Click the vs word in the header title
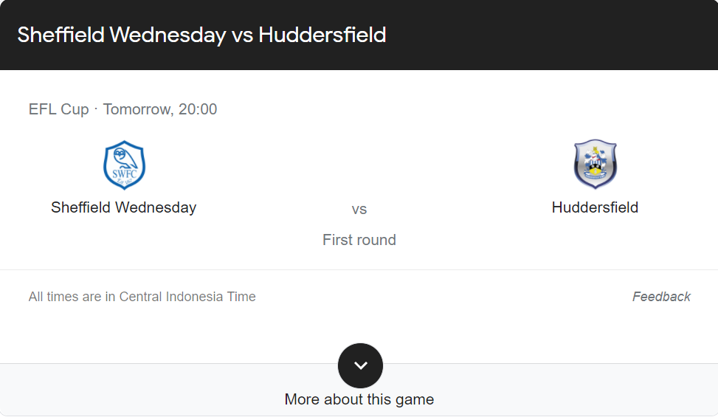 tap(242, 36)
